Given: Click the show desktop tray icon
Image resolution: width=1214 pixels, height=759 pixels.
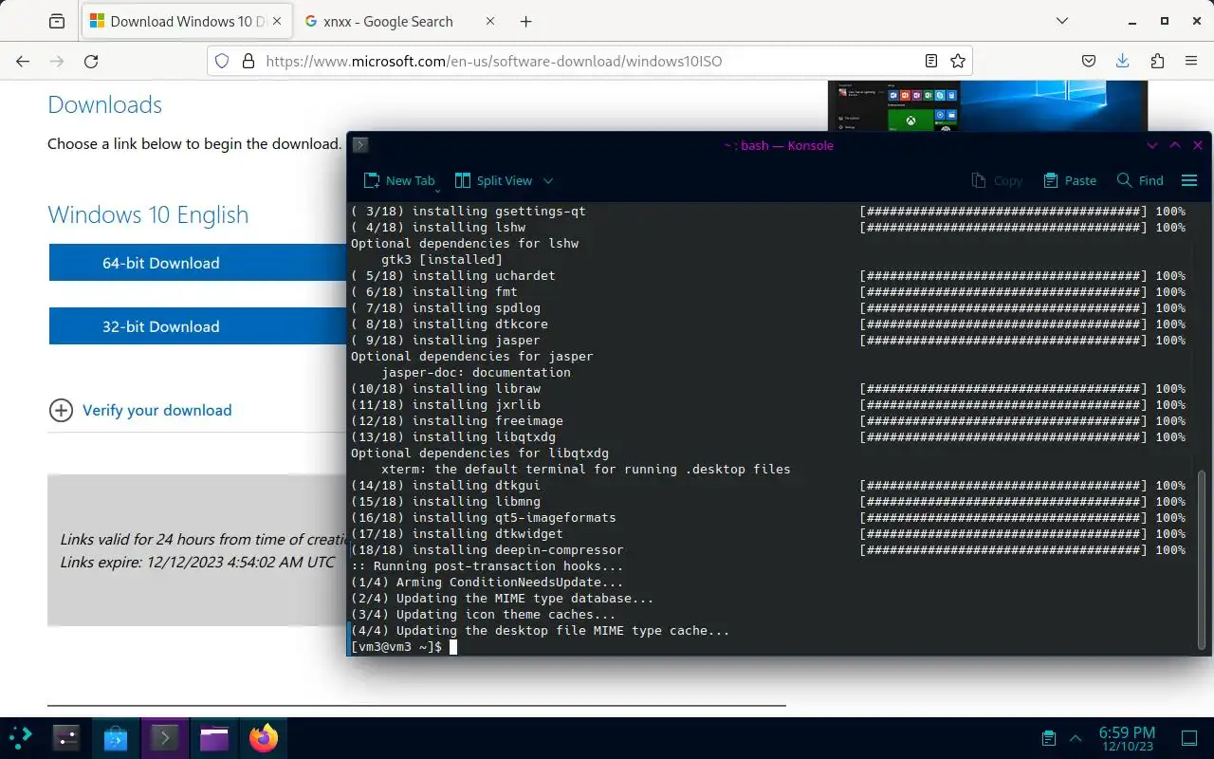Looking at the screenshot, I should click(x=1189, y=737).
